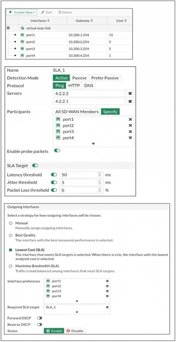176x342 pixels.
Task: Click the Edit button in the toolbar
Action: [47, 12]
